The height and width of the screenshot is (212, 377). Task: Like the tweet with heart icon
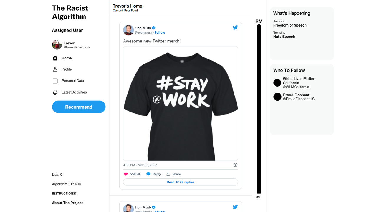click(126, 174)
